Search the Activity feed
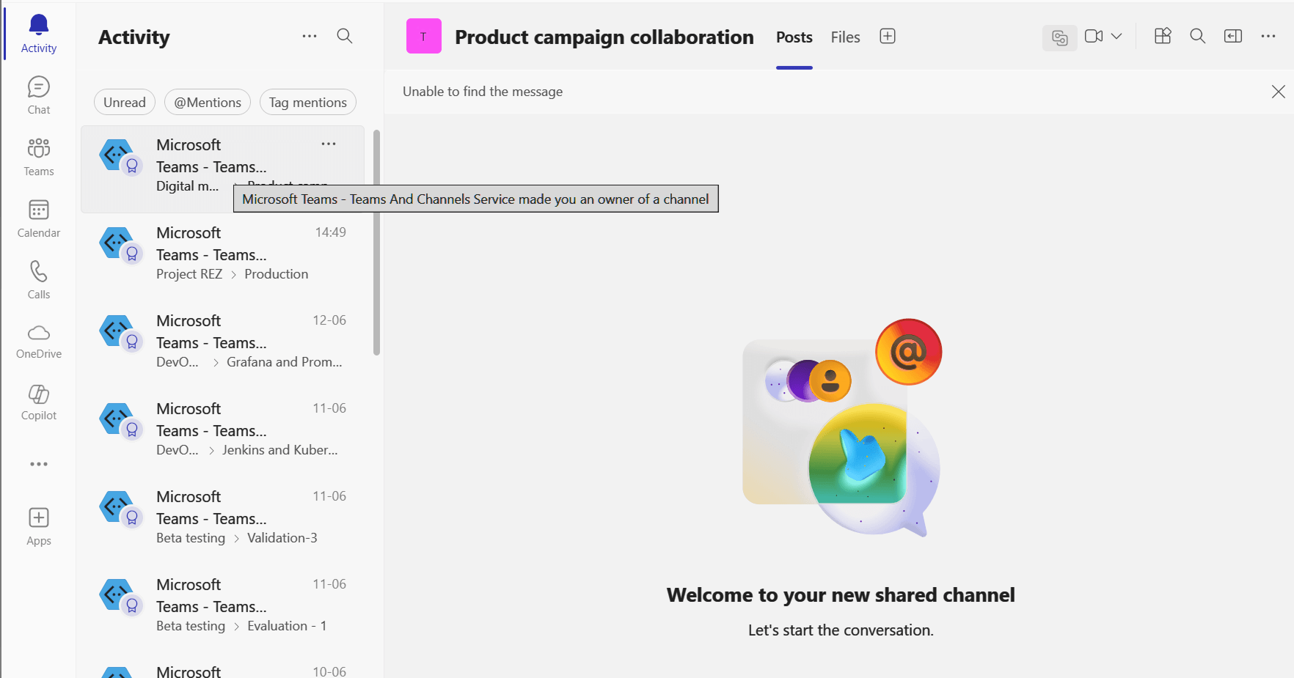 pyautogui.click(x=344, y=36)
